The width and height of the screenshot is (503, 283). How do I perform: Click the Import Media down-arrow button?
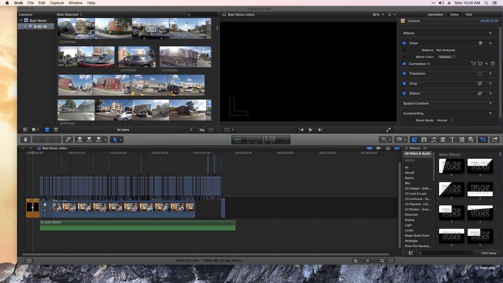[26, 140]
